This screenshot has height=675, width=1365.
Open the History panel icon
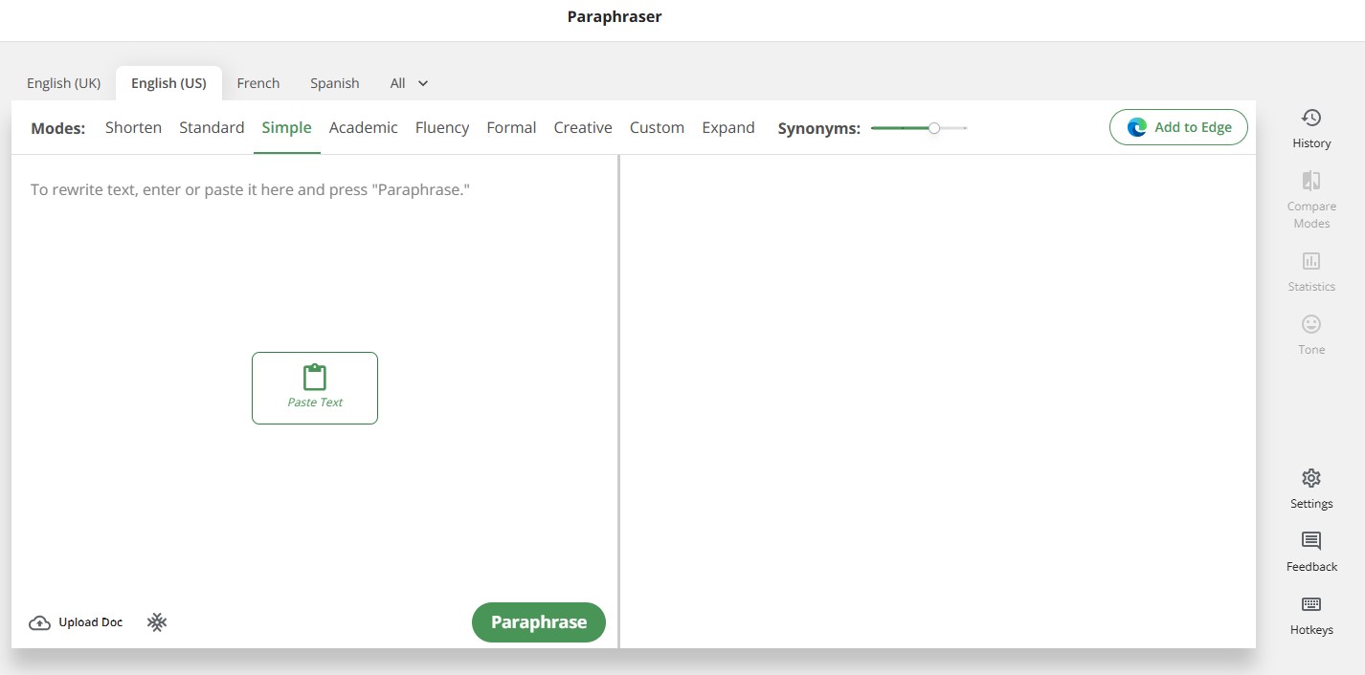click(x=1311, y=119)
